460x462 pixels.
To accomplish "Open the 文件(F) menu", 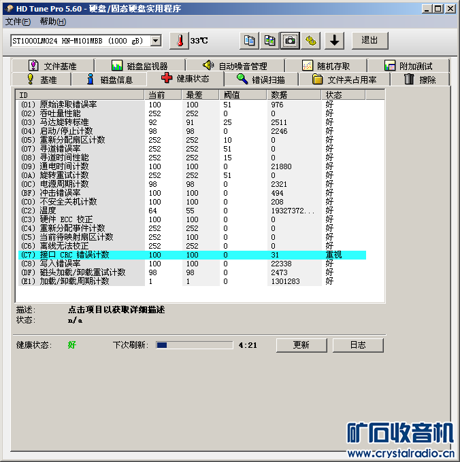I will click(18, 22).
